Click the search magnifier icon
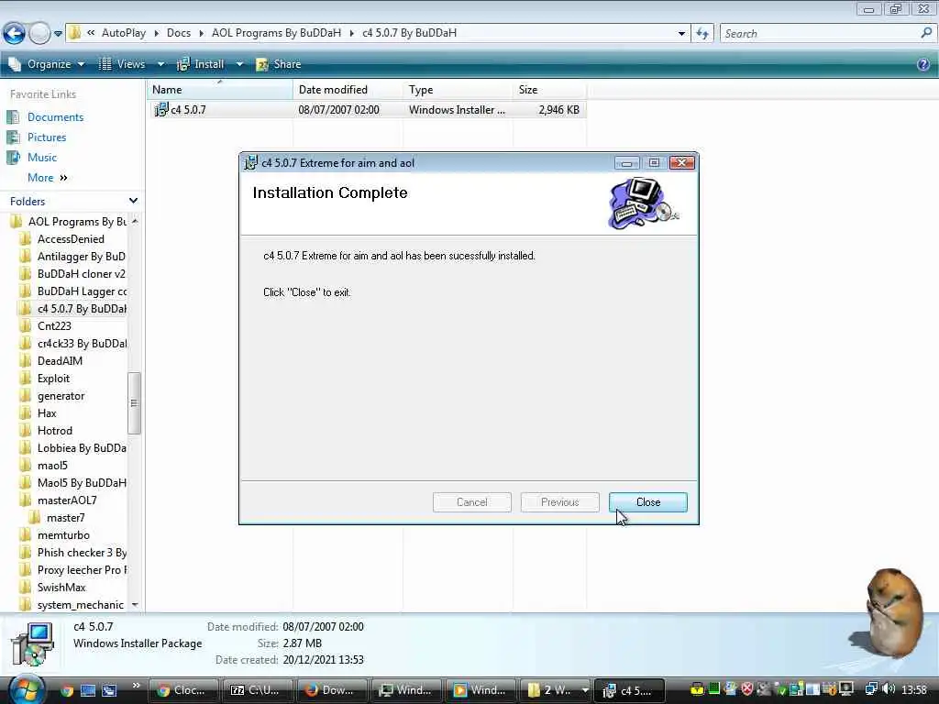This screenshot has height=704, width=939. click(926, 33)
